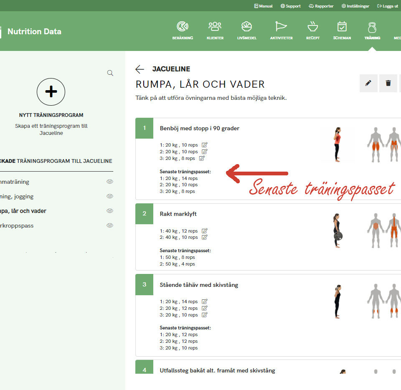Viewport: 401px width, 390px height.
Task: Click the search magnifier in sidebar
Action: pos(110,73)
